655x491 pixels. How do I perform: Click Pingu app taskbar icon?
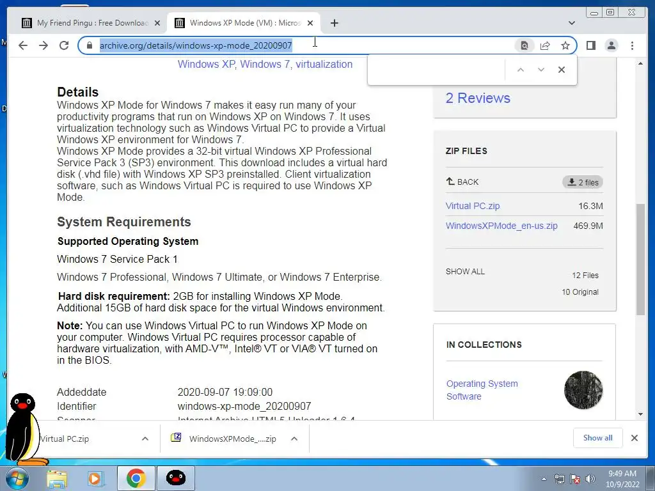point(175,478)
